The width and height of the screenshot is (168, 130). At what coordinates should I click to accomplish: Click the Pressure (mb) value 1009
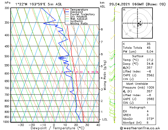(x=150, y=87)
